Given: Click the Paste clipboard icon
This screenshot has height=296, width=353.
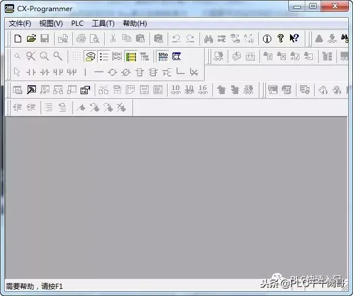Looking at the screenshot, I should pyautogui.click(x=140, y=38).
